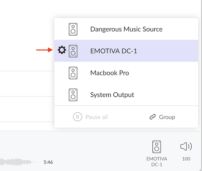
Task: Seek within the track waveform
Action: pyautogui.click(x=18, y=162)
